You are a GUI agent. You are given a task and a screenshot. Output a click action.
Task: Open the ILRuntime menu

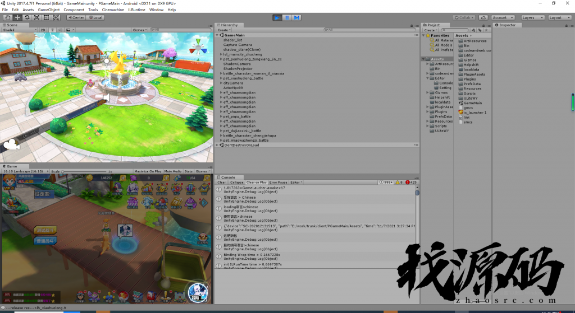(136, 10)
